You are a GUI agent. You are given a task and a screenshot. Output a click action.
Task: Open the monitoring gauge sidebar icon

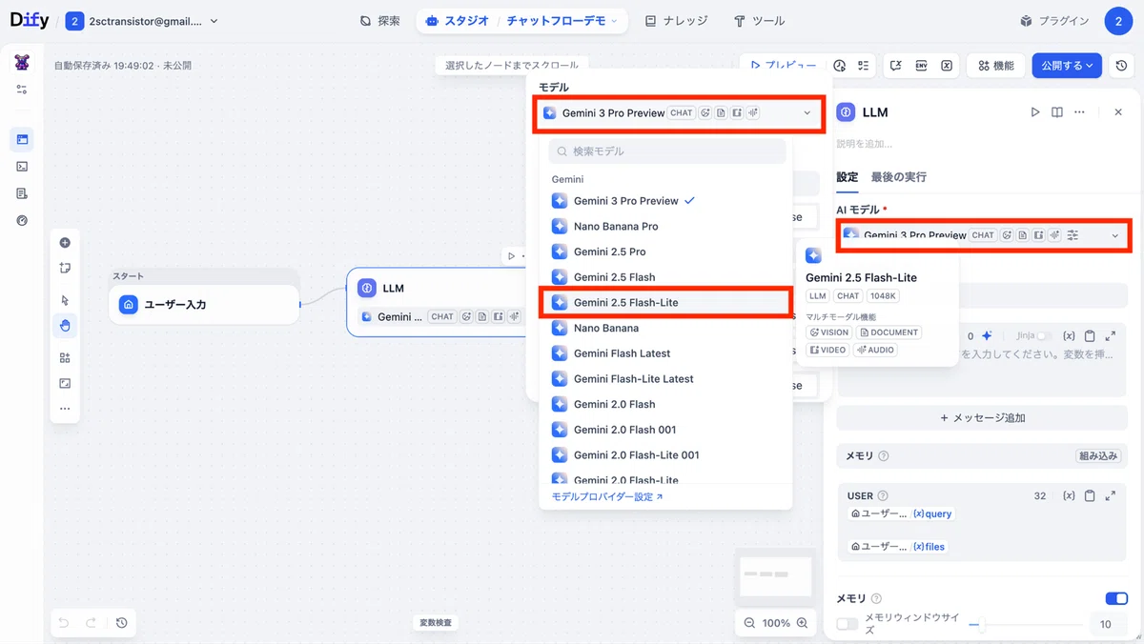(x=22, y=220)
